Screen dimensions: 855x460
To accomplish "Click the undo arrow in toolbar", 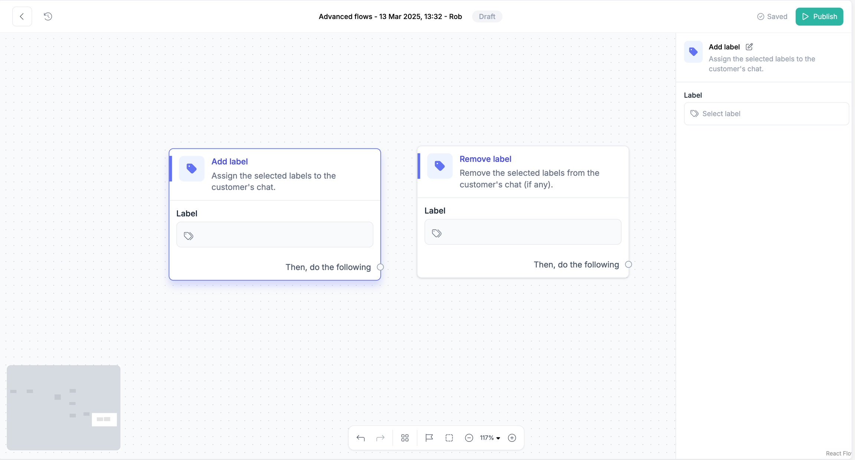I will pyautogui.click(x=360, y=438).
